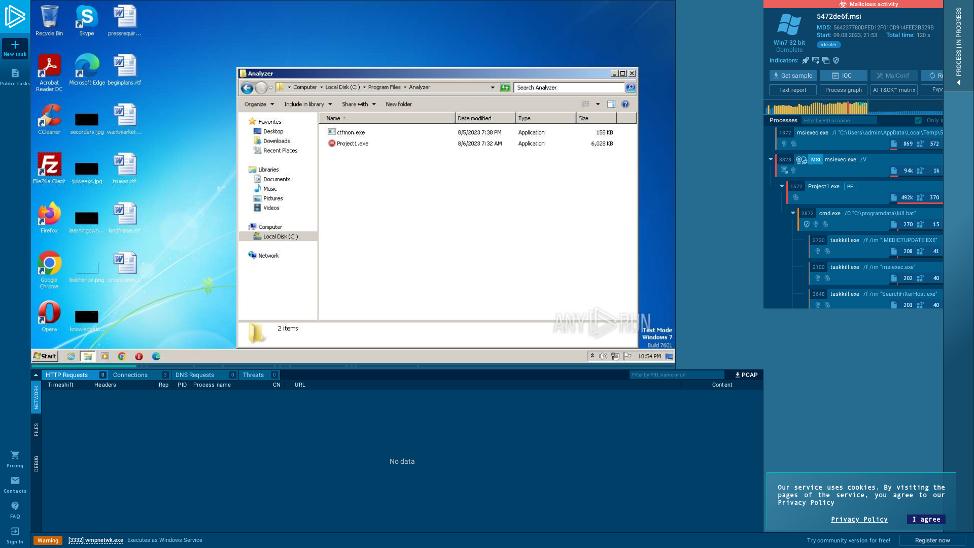The image size is (974, 548).
Task: Select the stealer malware tag indicator
Action: (x=829, y=44)
